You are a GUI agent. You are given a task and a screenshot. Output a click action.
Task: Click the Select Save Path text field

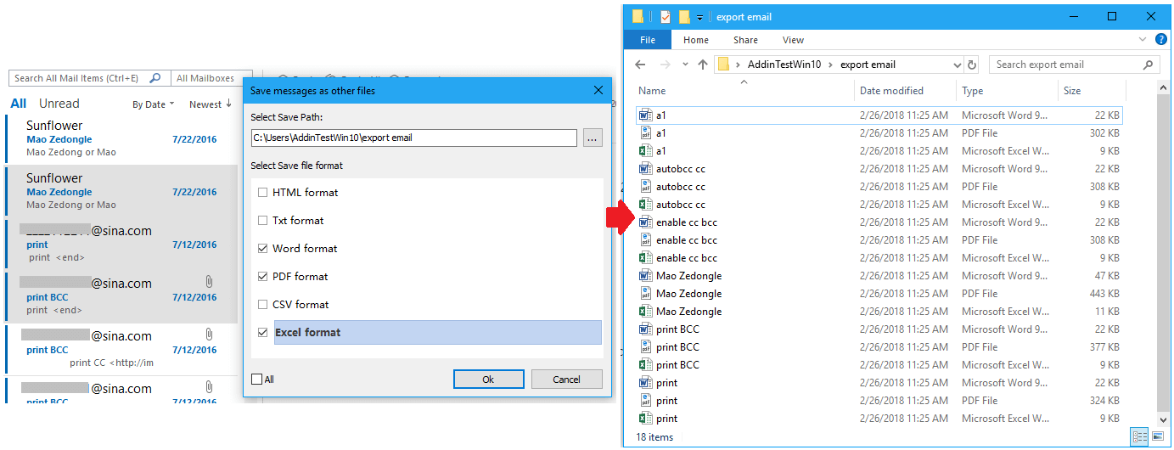414,138
